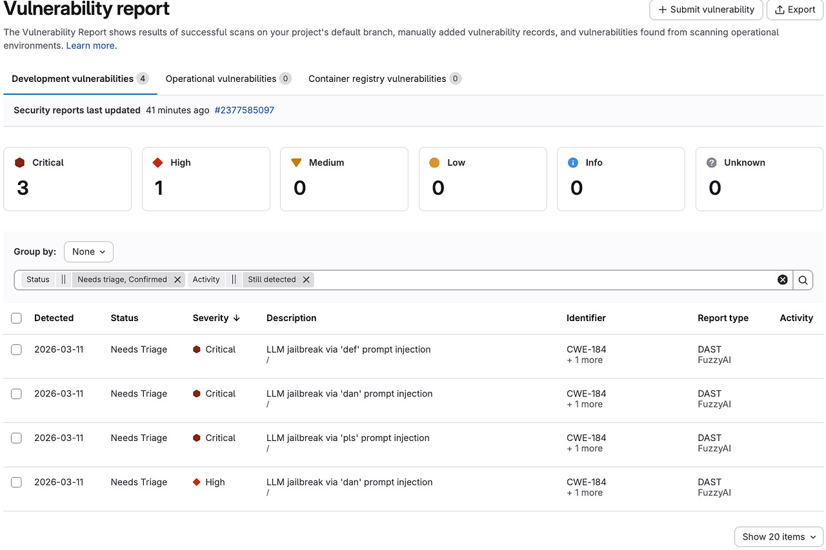Screen dimensions: 826x550
Task: Click the Low severity circle icon in summary card
Action: point(434,162)
